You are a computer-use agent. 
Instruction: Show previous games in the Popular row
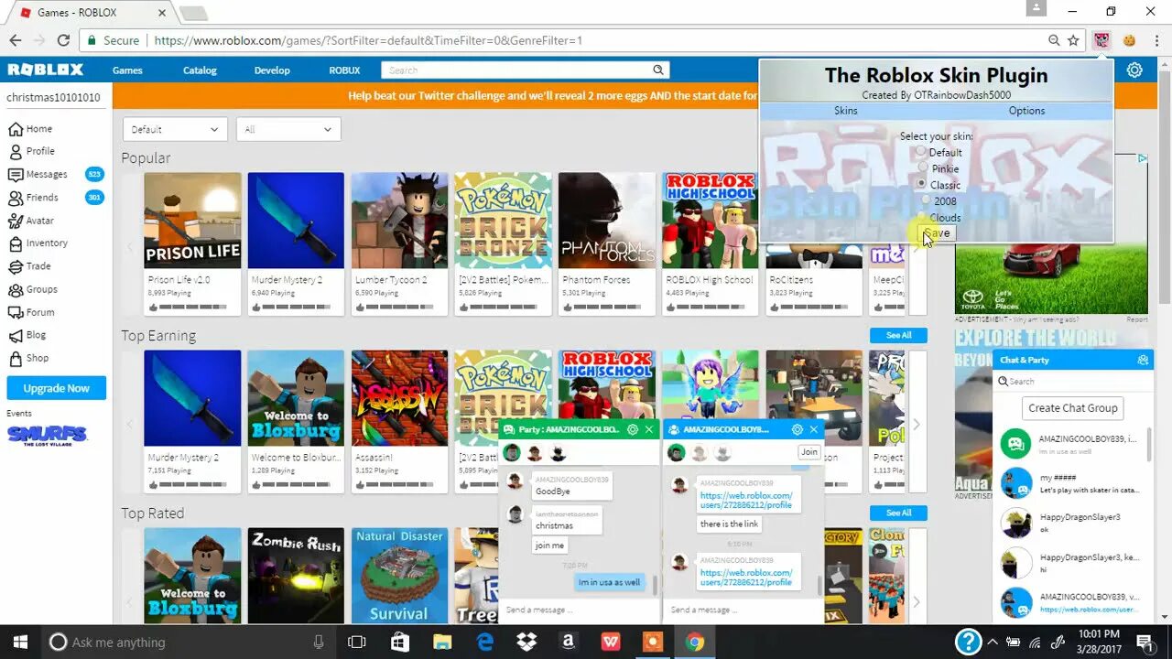tap(131, 246)
